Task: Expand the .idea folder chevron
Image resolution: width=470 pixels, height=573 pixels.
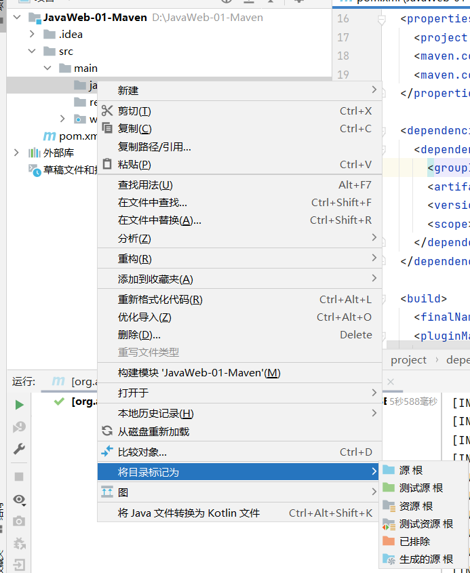Action: coord(32,34)
